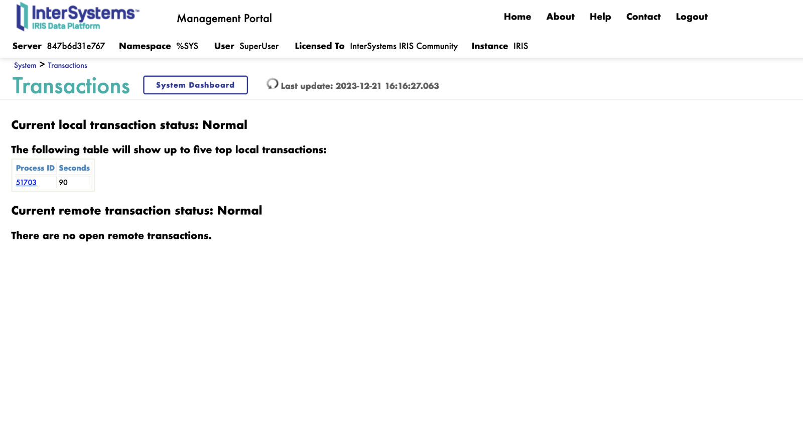Click the refresh icon beside Last update

(x=272, y=84)
